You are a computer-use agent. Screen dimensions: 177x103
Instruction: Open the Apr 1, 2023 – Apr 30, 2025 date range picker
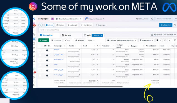(163, 35)
